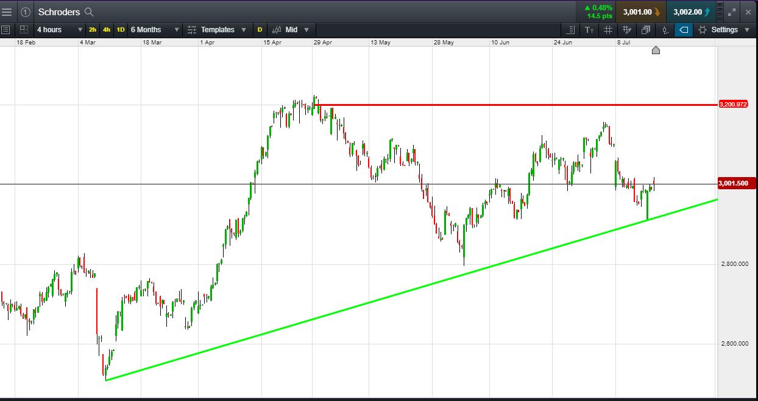This screenshot has width=758, height=401.
Task: Open chart Settings
Action: pyautogui.click(x=724, y=29)
